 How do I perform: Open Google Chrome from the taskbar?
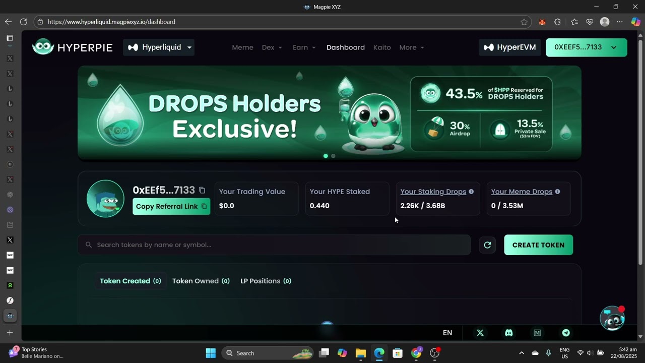416,353
